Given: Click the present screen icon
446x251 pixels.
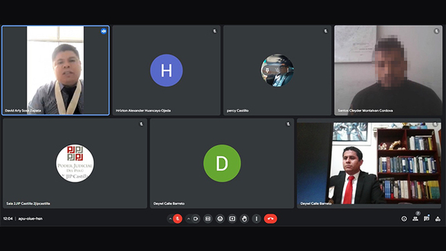Looking at the screenshot, I should click(232, 219).
